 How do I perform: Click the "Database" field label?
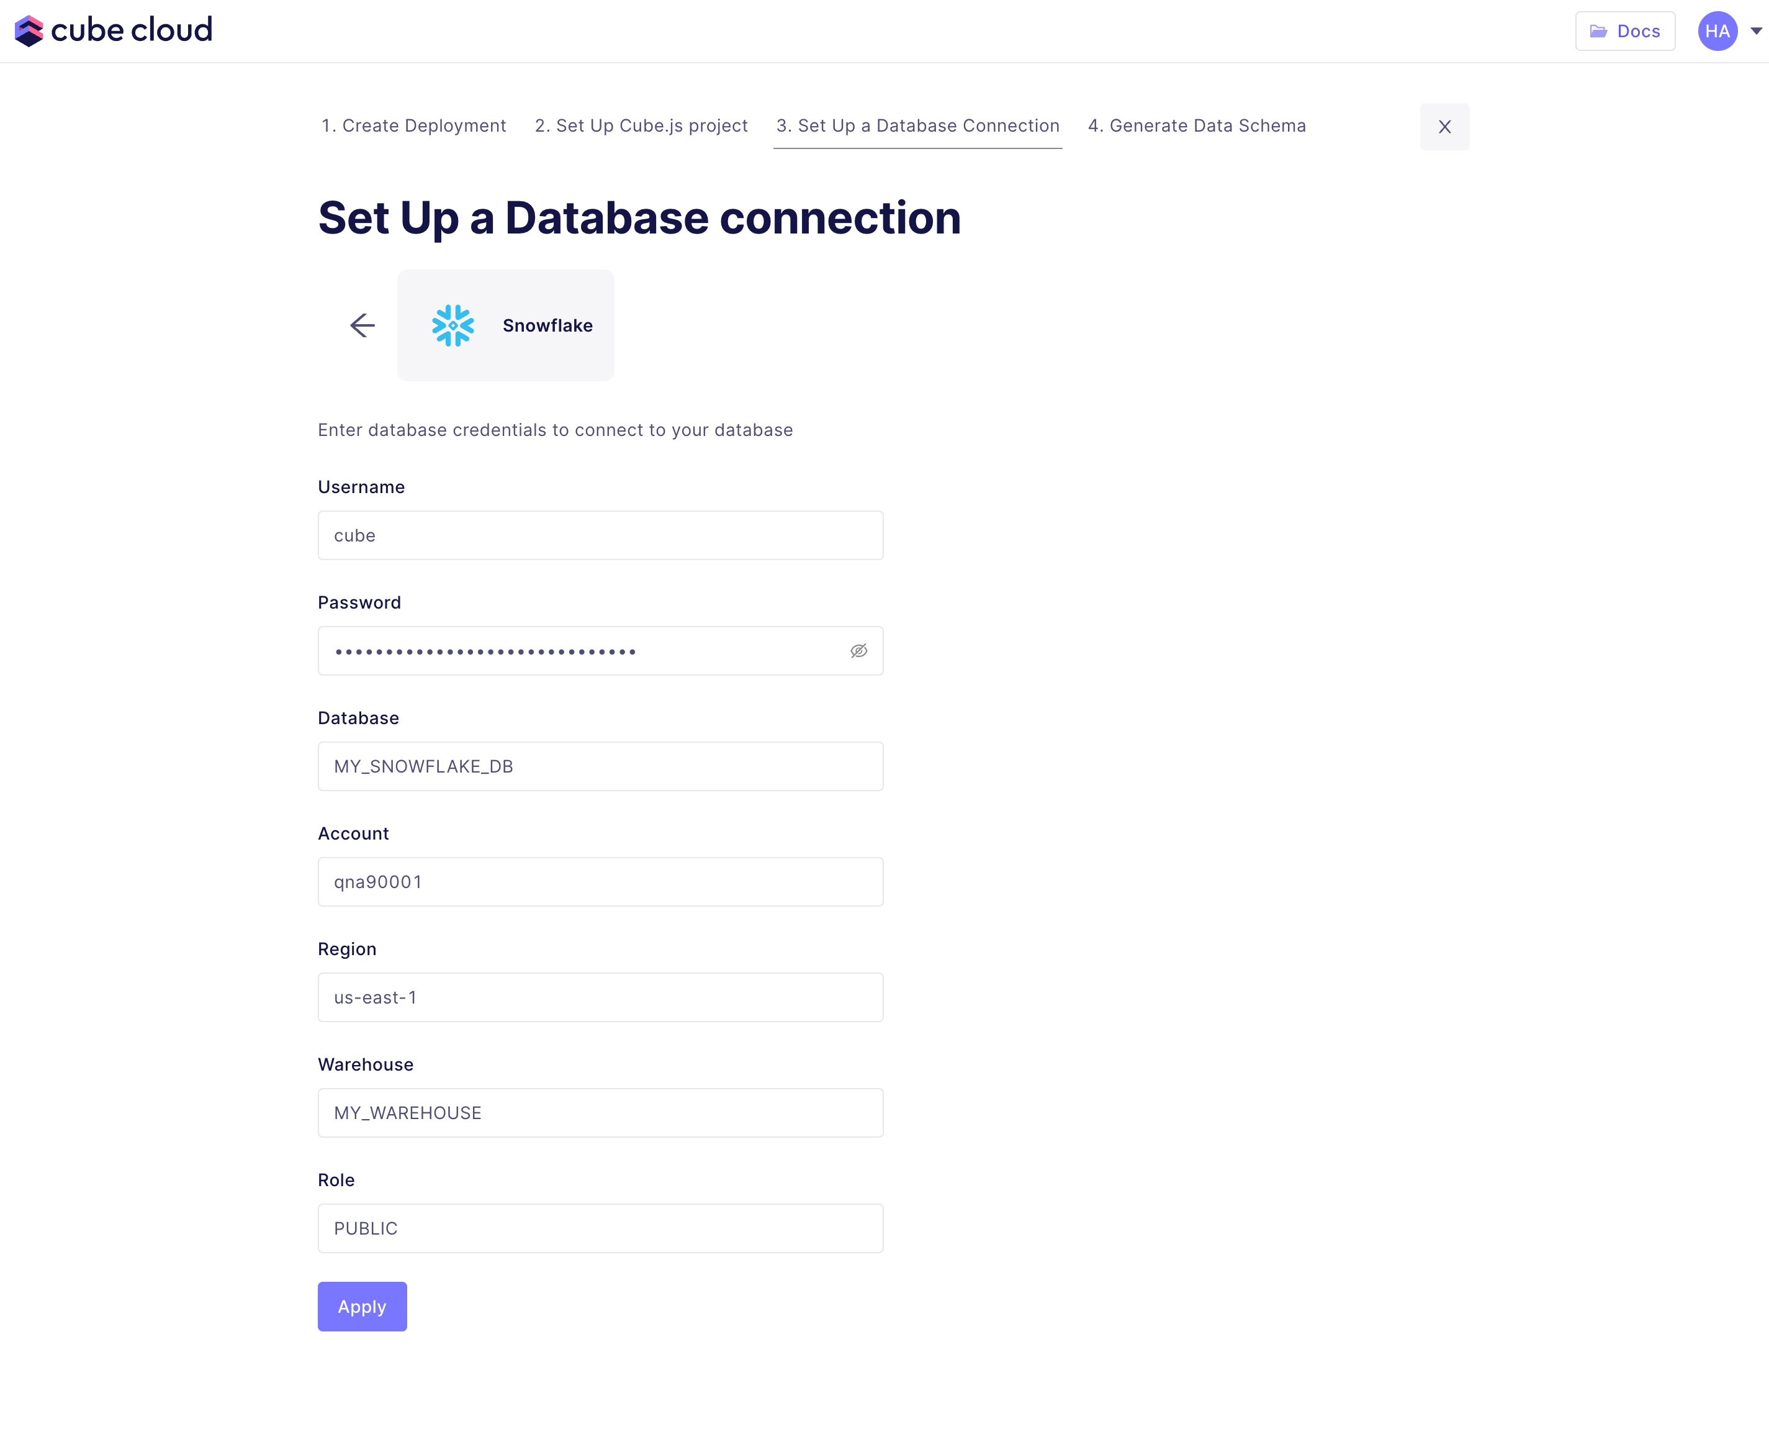pyautogui.click(x=358, y=719)
